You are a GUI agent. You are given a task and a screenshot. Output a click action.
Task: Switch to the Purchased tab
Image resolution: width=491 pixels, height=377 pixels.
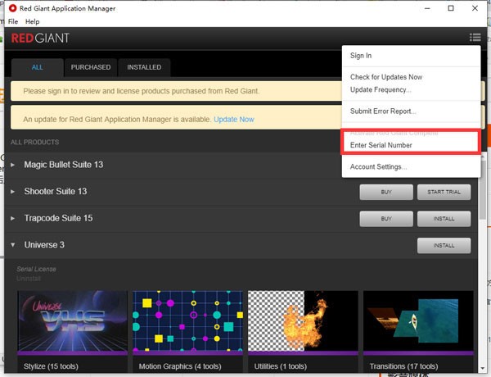[x=90, y=67]
